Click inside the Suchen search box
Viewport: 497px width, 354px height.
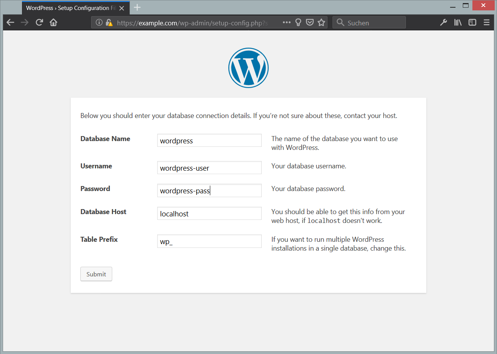click(373, 23)
